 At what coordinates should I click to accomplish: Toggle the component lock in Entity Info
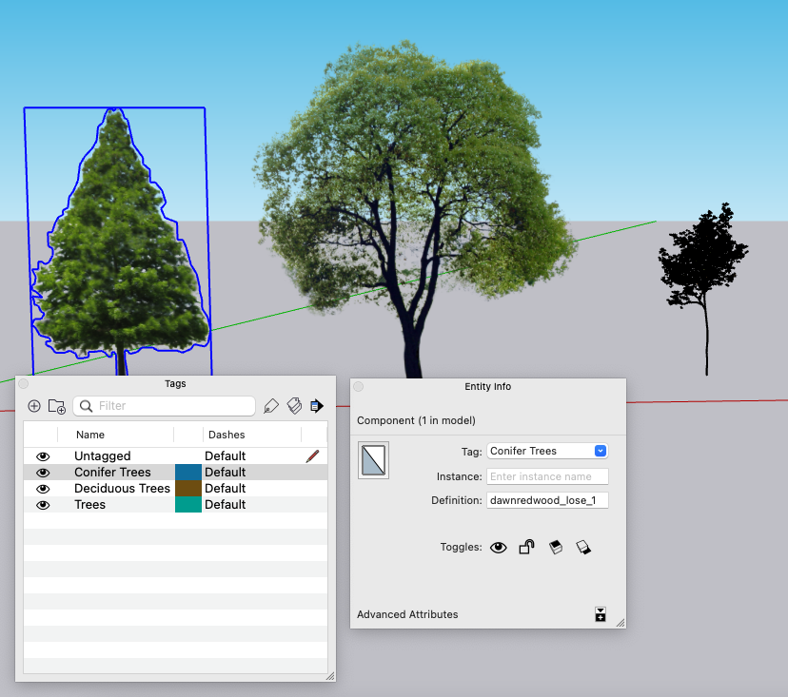(526, 547)
